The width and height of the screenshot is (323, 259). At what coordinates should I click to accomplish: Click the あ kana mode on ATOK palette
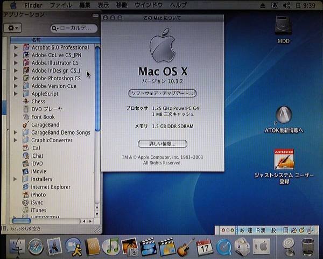(x=242, y=230)
